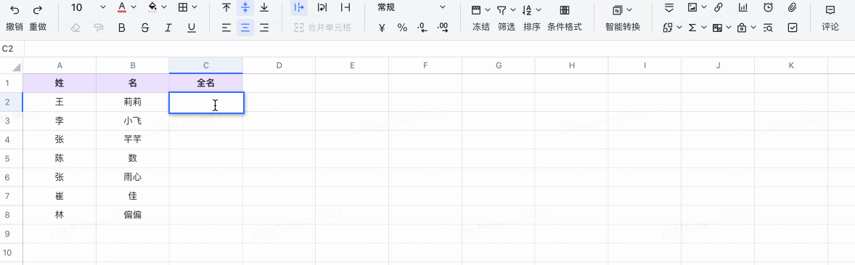Click the fill color paint bucket
This screenshot has width=855, height=265.
152,8
